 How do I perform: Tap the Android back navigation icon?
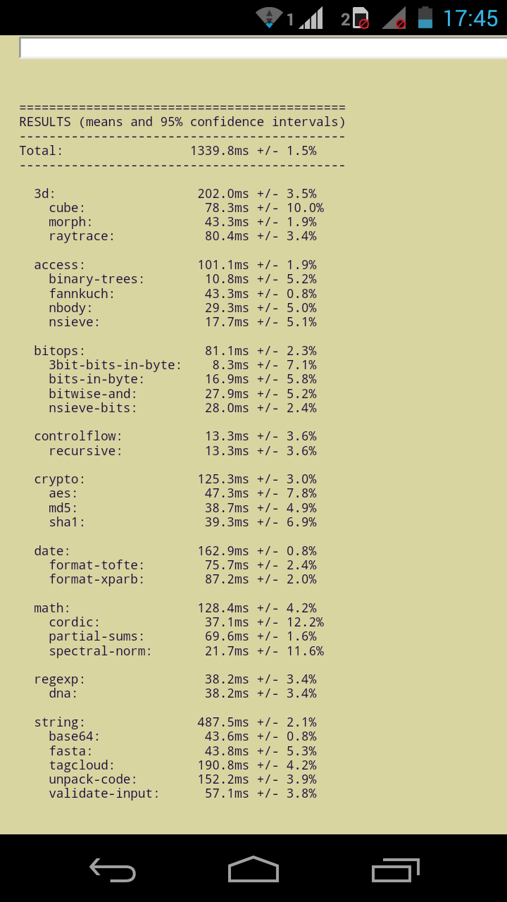(x=113, y=870)
